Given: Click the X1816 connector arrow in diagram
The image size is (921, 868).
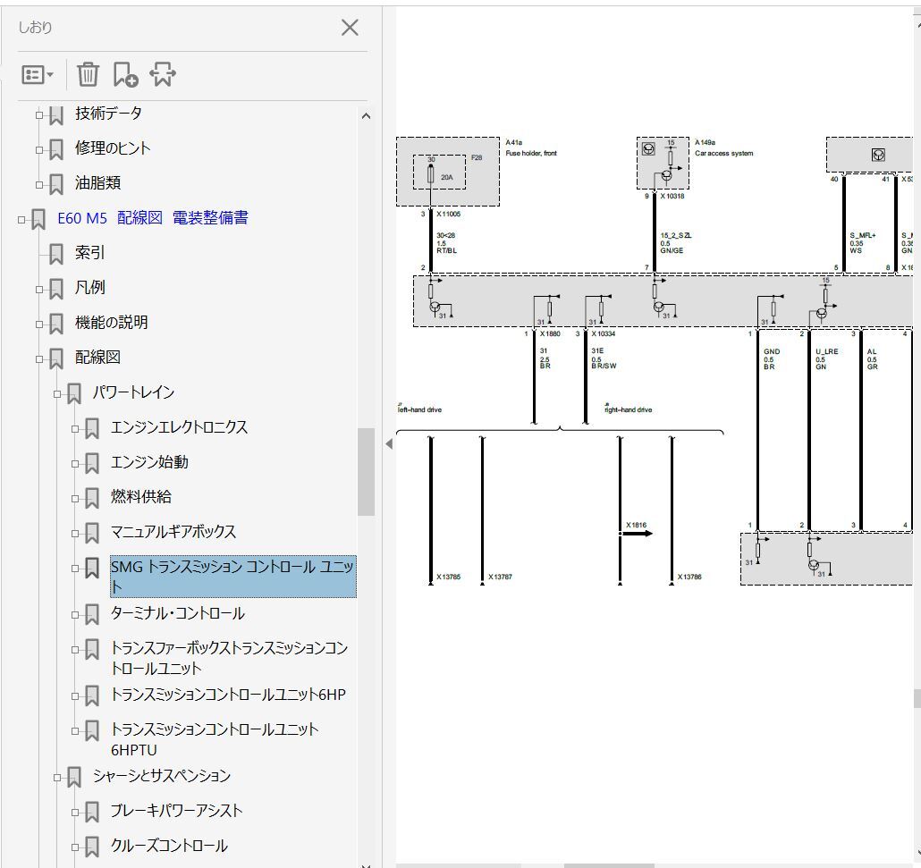Looking at the screenshot, I should point(636,534).
